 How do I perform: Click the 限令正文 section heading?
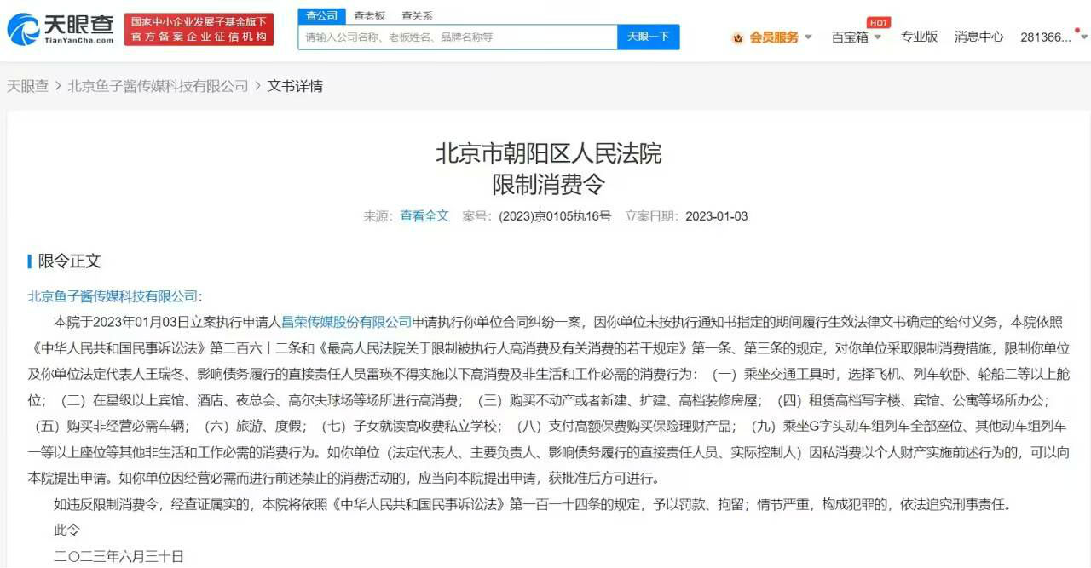coord(69,261)
